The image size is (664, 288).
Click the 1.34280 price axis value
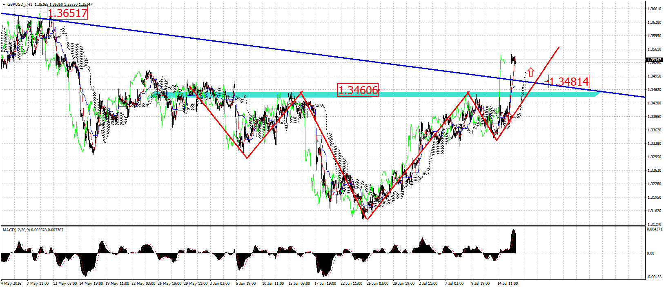coord(654,103)
